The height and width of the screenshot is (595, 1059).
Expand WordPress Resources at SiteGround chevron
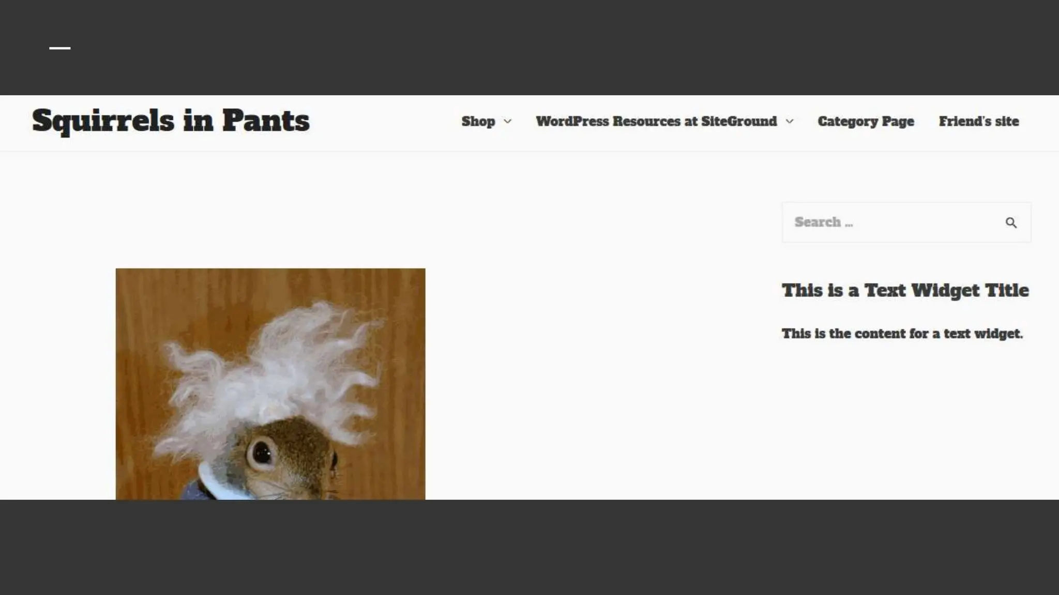(x=790, y=121)
